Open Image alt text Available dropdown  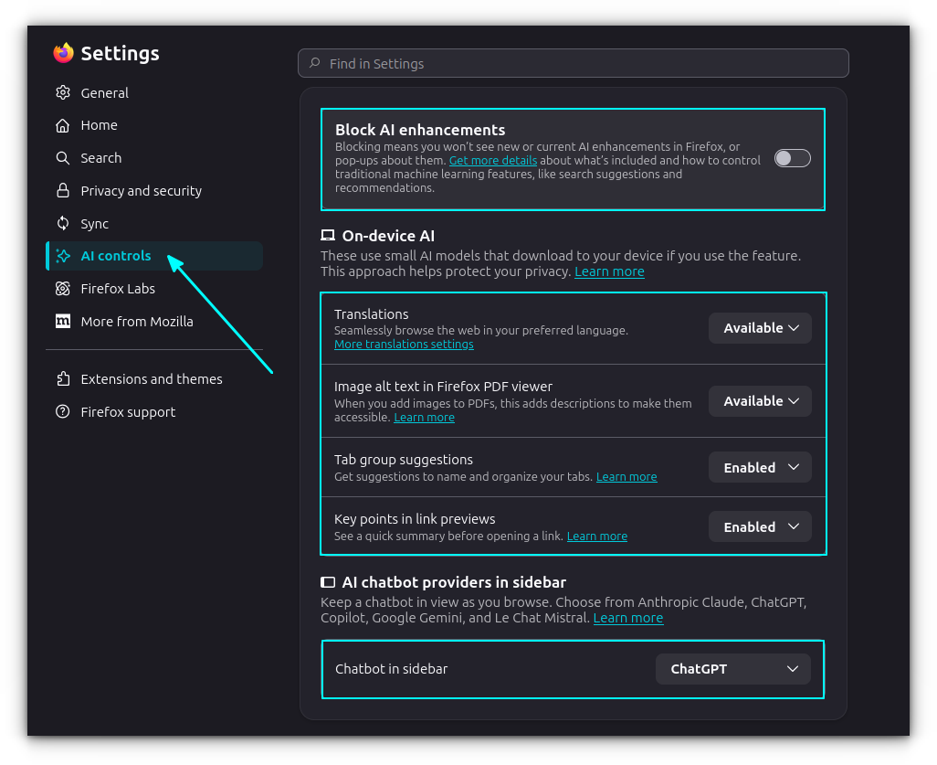pos(760,400)
